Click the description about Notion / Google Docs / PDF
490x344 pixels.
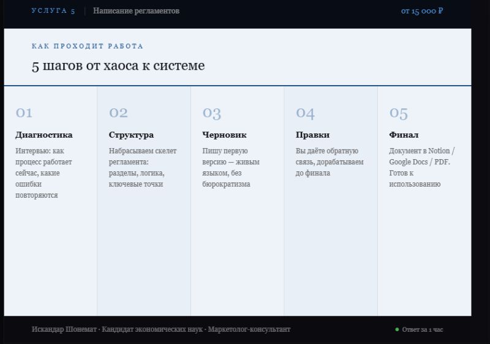click(421, 168)
